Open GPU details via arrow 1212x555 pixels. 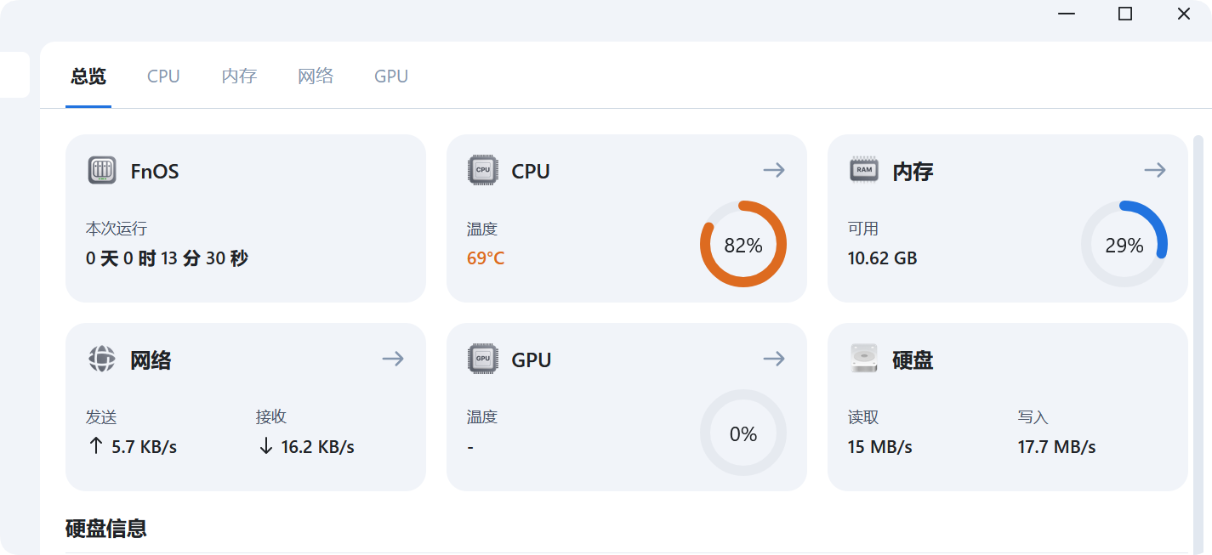coord(774,359)
